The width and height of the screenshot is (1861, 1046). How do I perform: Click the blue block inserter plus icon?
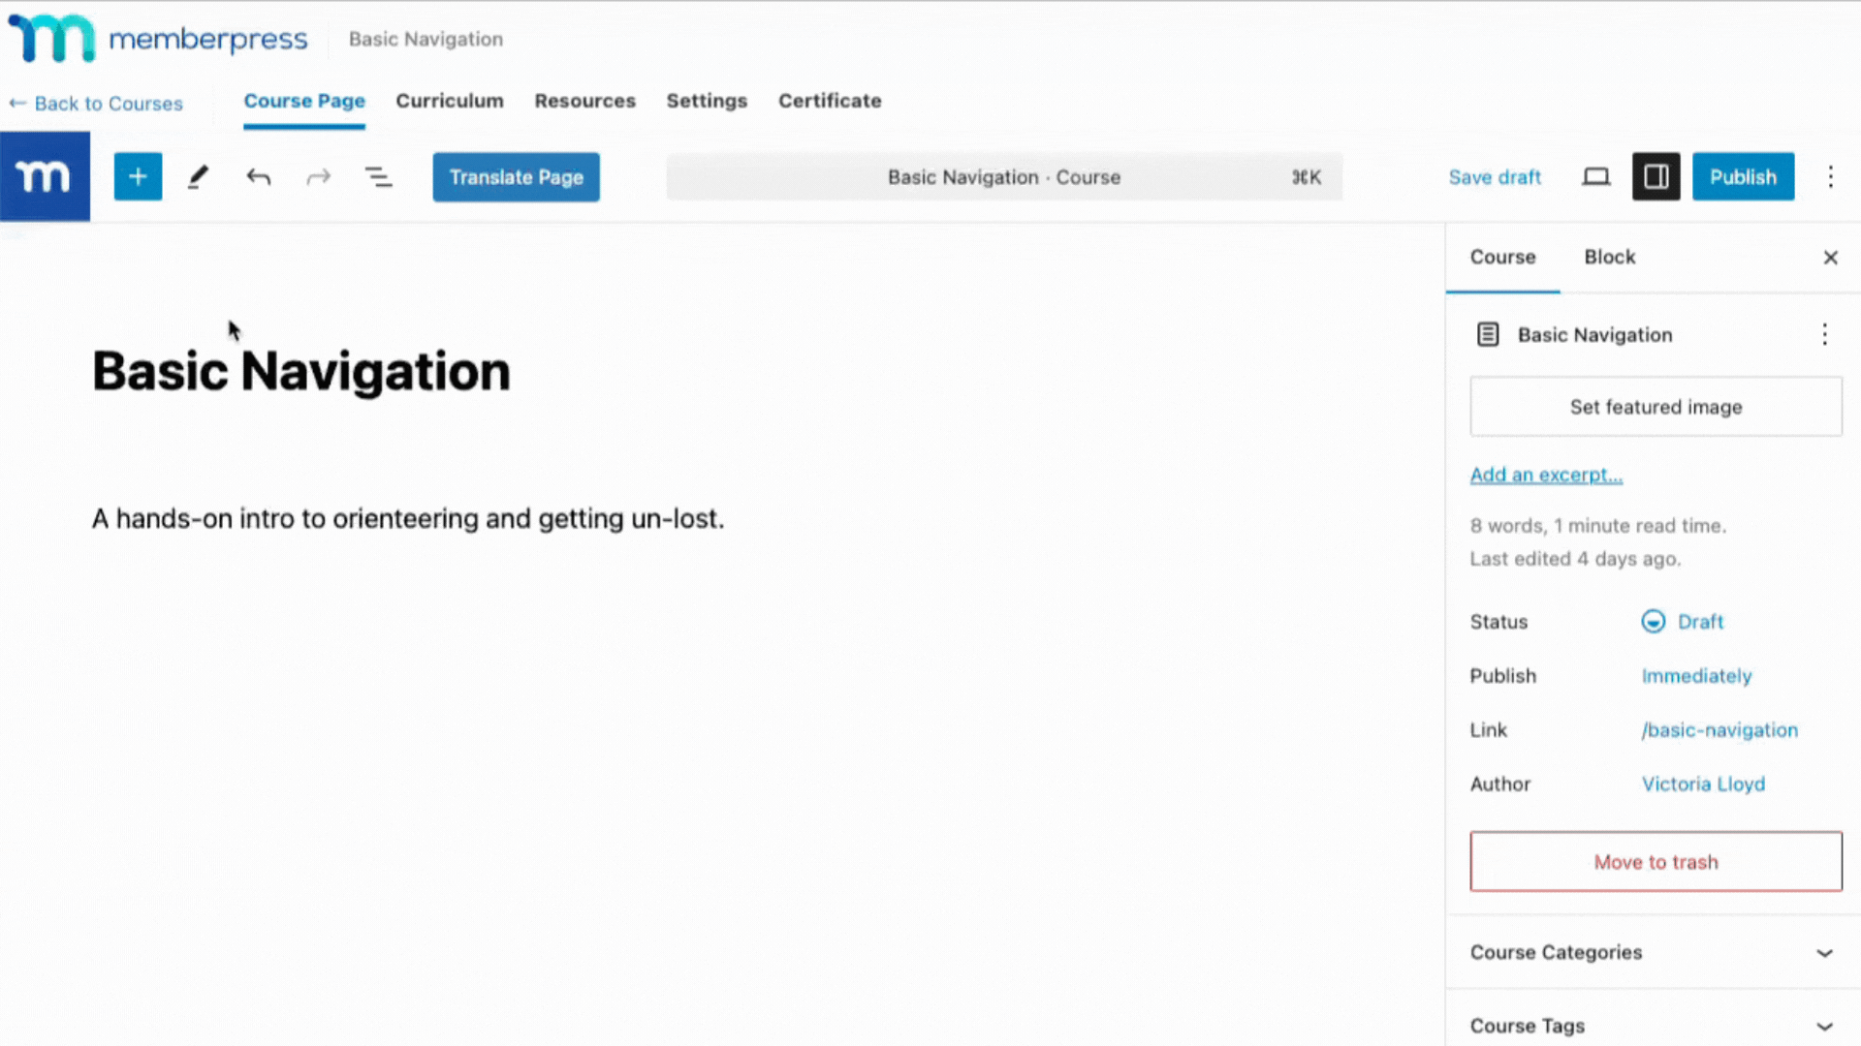coord(138,177)
